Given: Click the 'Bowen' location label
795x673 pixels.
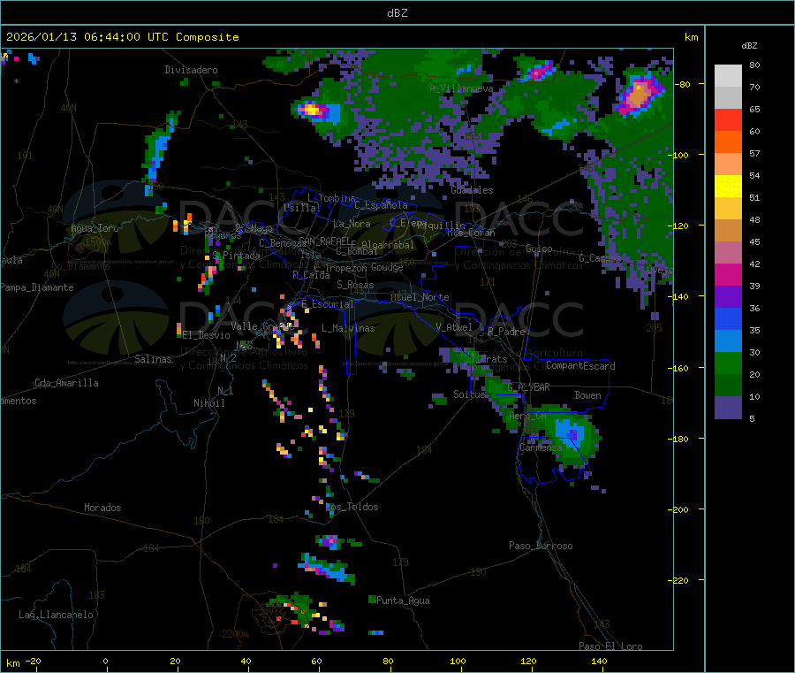Looking at the screenshot, I should coord(587,395).
